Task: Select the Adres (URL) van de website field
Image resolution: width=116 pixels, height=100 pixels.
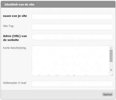Action: click(x=72, y=37)
